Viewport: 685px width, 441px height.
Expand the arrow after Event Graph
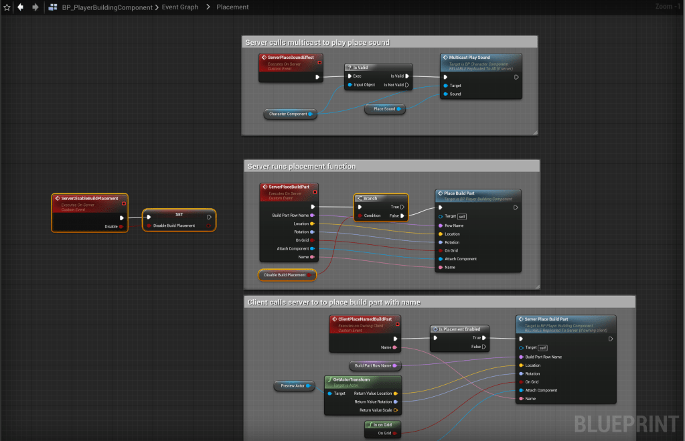pyautogui.click(x=208, y=7)
